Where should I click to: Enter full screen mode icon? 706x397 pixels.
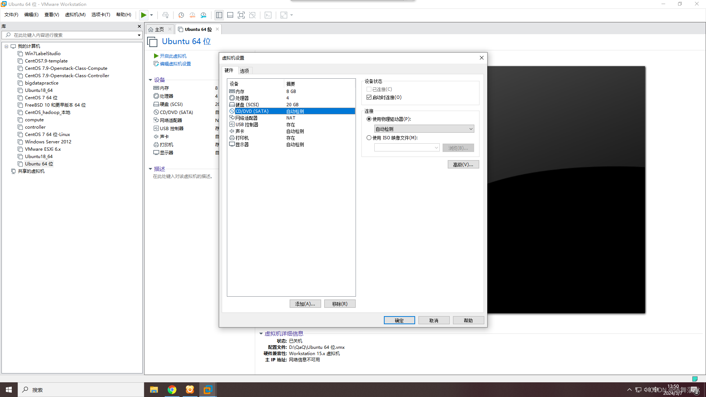[241, 15]
